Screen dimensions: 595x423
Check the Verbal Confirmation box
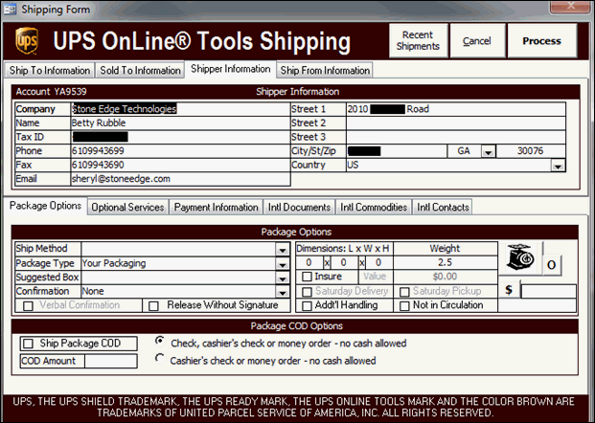tap(28, 306)
